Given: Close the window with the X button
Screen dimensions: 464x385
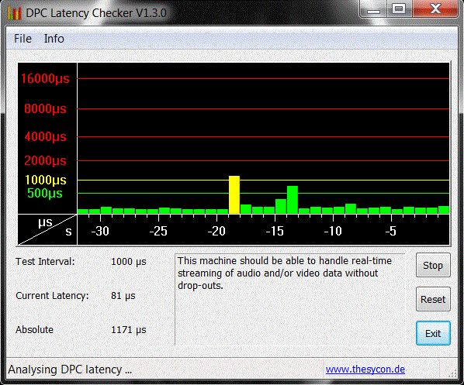Looking at the screenshot, I should [435, 9].
